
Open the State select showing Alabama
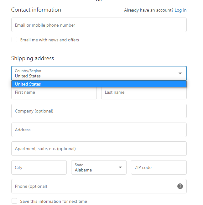click(94, 167)
